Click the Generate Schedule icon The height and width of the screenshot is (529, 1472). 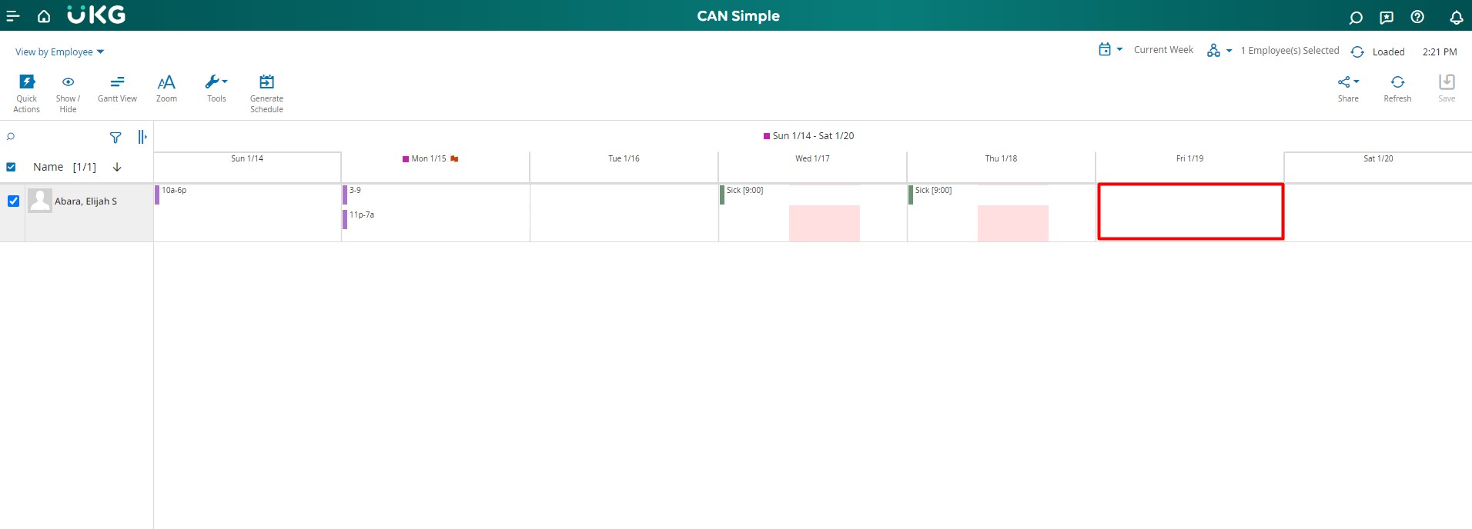click(266, 83)
